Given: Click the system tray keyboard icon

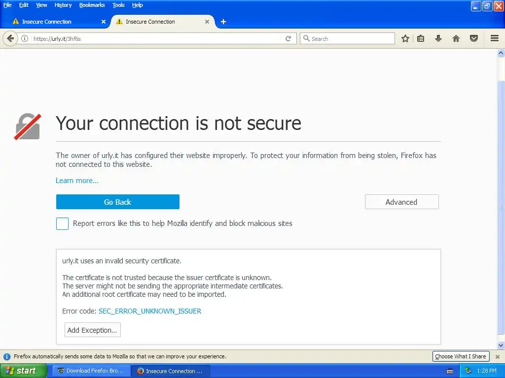Looking at the screenshot, I should pos(450,371).
